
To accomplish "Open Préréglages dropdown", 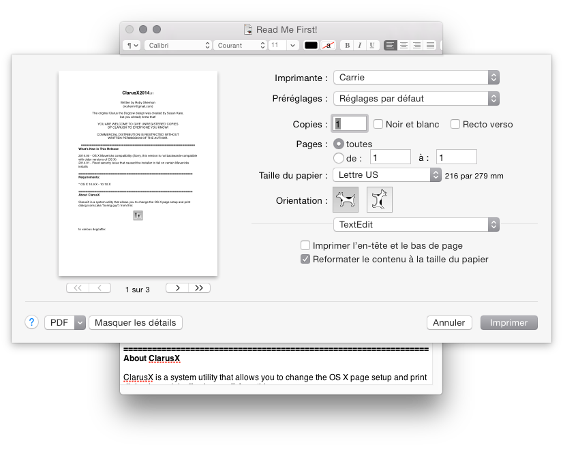I will (416, 98).
